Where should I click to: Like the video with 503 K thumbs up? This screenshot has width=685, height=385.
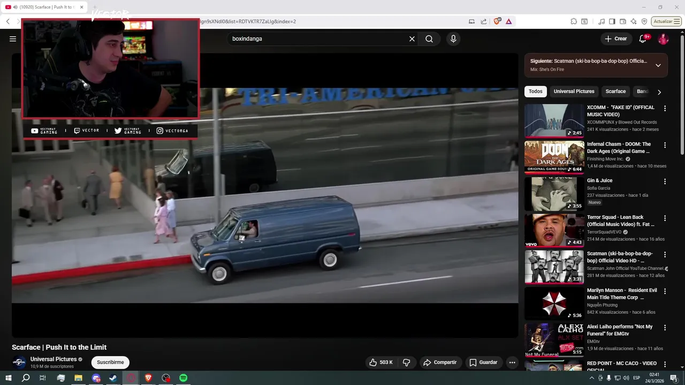click(380, 363)
